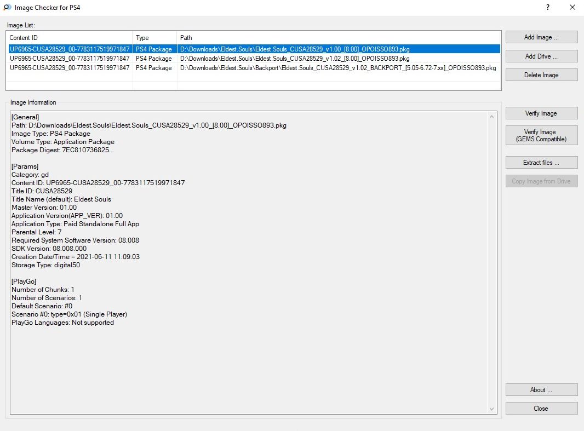Click the Default Scenario: #0 line
The height and width of the screenshot is (431, 584).
click(x=42, y=306)
